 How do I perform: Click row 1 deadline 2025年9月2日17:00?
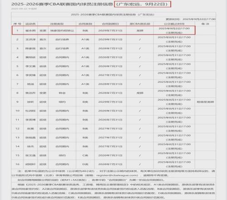click(174, 29)
